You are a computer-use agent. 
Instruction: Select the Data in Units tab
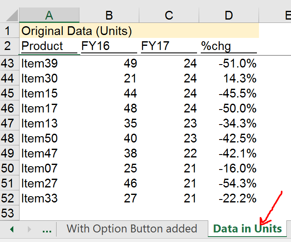pyautogui.click(x=247, y=229)
